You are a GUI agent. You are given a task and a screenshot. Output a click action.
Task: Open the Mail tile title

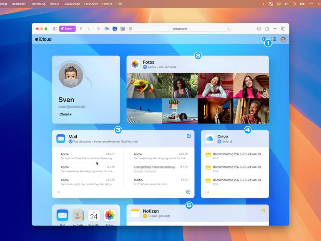[73, 137]
